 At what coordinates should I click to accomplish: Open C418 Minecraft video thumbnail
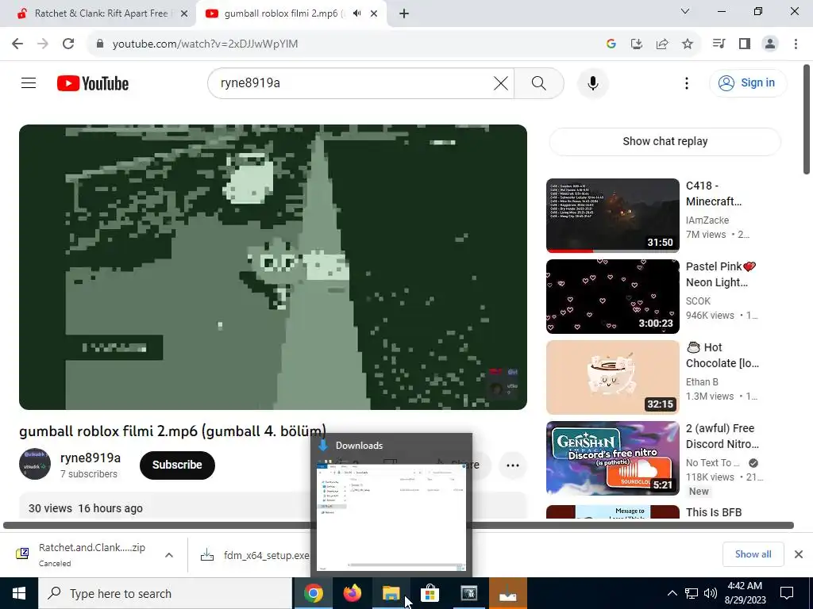612,216
